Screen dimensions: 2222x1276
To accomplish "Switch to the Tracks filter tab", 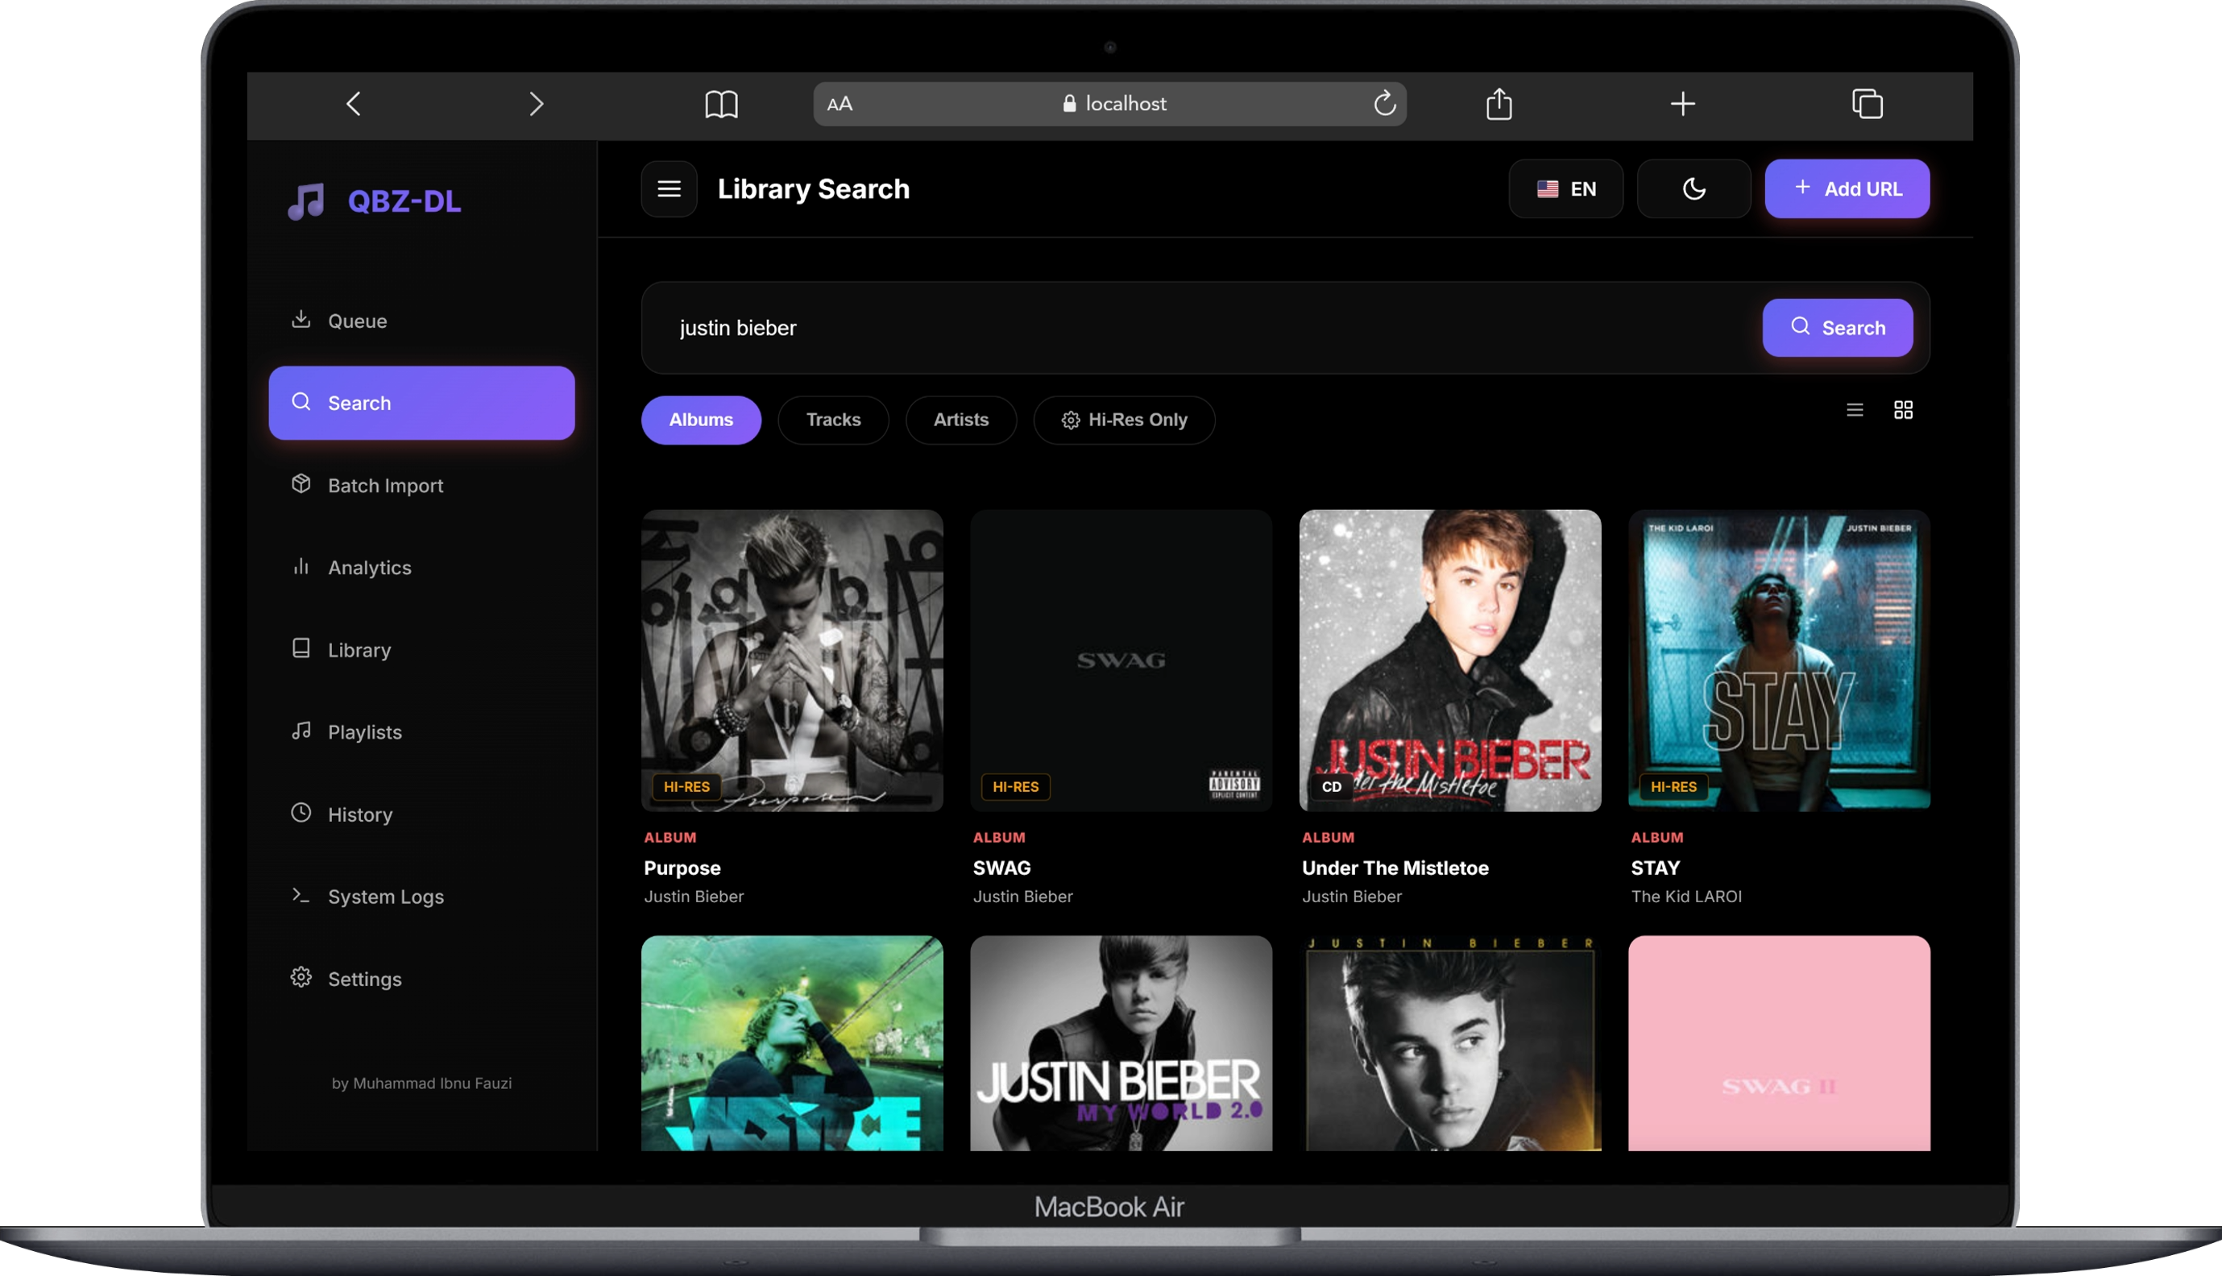I will pos(833,420).
